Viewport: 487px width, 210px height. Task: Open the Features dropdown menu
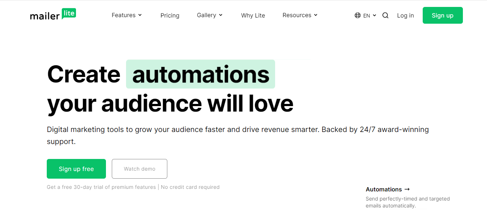coord(124,15)
